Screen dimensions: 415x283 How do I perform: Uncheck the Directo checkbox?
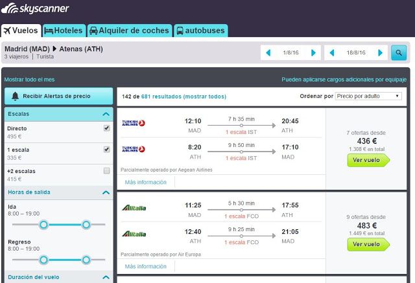click(x=106, y=128)
